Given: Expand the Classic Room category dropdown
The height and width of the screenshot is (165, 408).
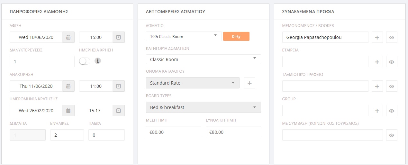Looking at the screenshot, I should point(204,60).
